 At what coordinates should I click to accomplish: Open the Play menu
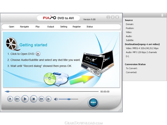click(x=38, y=27)
